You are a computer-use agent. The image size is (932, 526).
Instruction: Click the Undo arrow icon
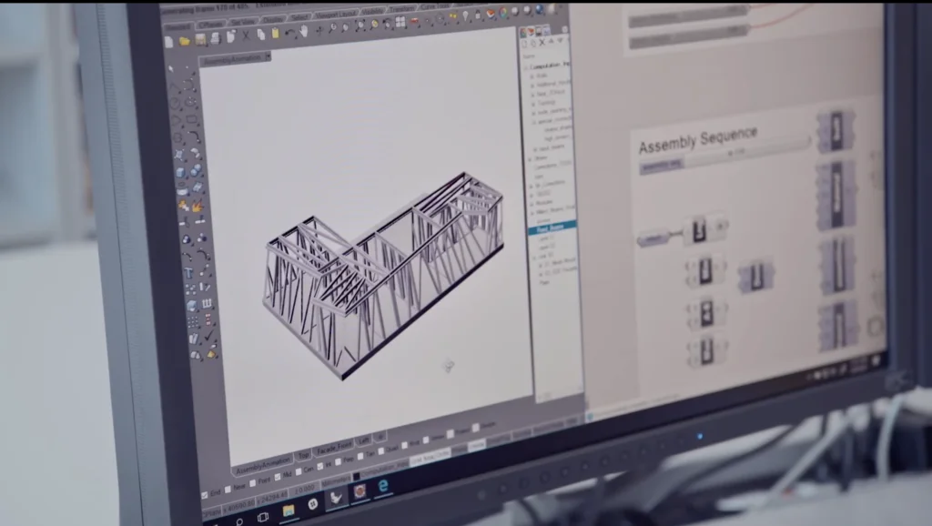click(289, 33)
